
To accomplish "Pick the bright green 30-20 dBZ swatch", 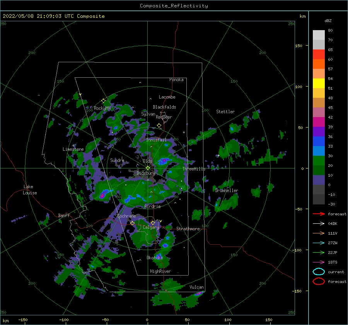I will 319,161.
